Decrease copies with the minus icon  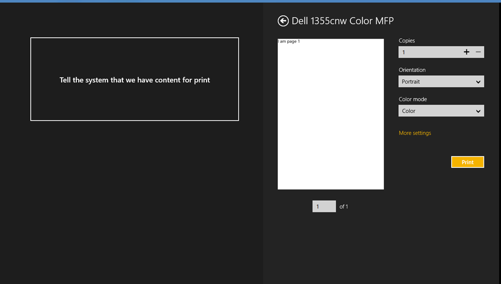[478, 52]
